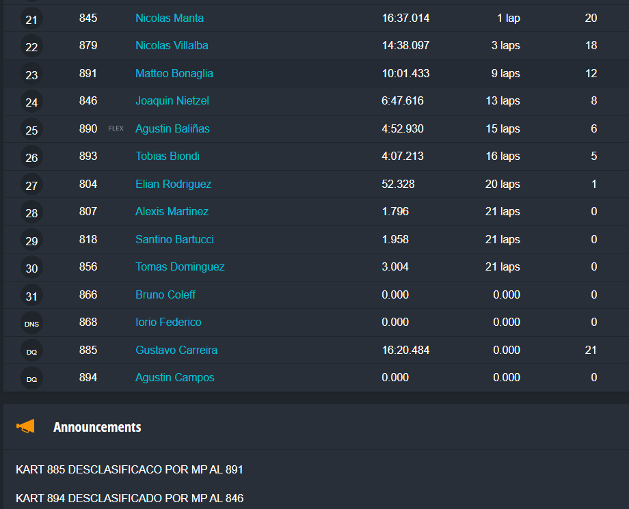Click the position 27 circle badge

click(x=31, y=185)
